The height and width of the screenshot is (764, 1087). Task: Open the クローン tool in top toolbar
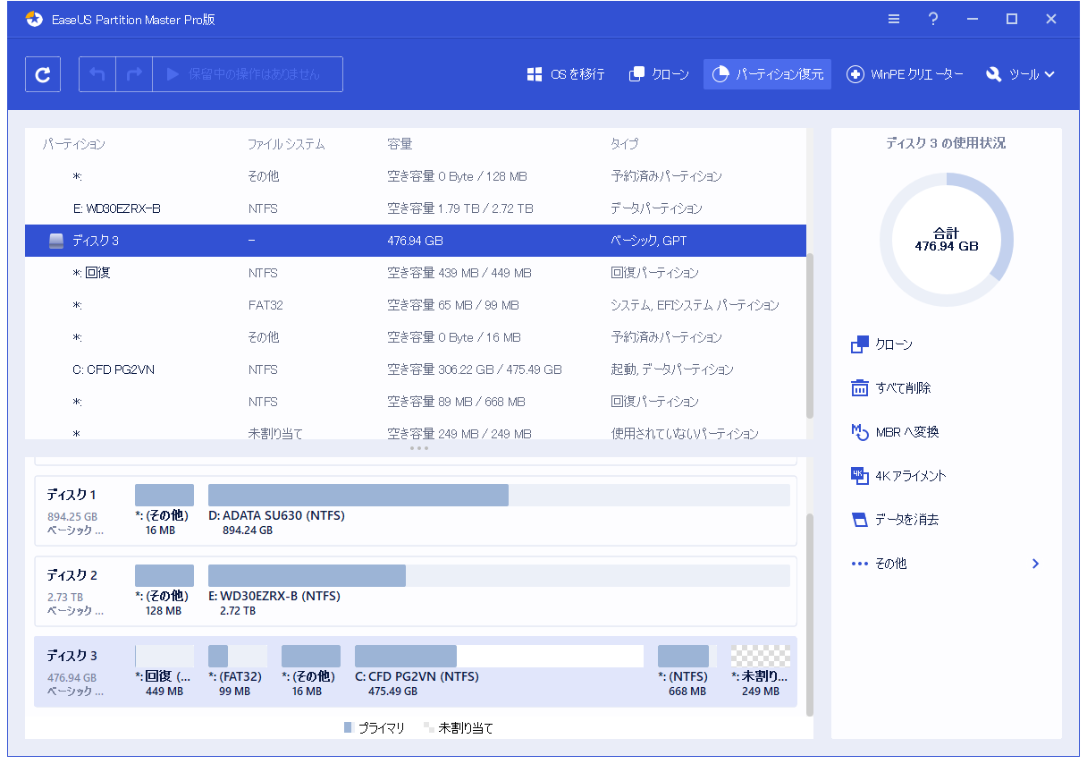point(660,74)
